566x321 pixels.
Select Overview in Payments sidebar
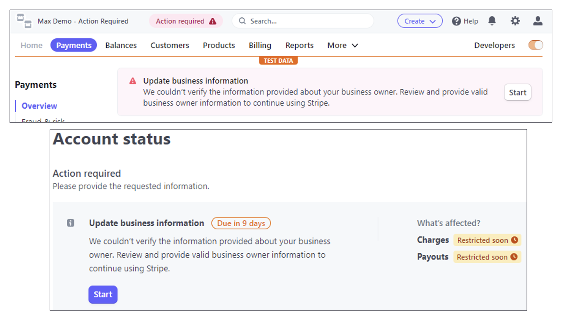39,106
